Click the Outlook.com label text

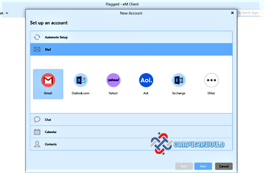click(x=80, y=93)
